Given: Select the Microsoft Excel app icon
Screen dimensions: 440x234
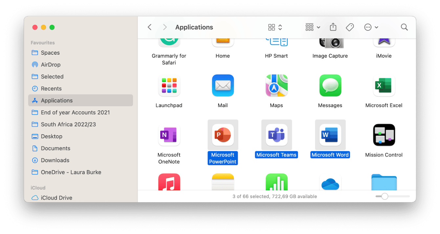Looking at the screenshot, I should 384,85.
